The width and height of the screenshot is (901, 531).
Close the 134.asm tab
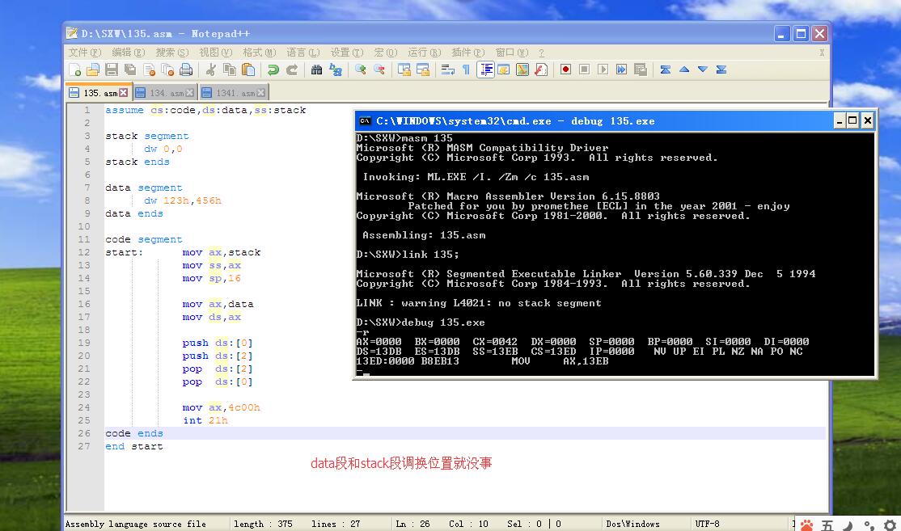coord(189,92)
